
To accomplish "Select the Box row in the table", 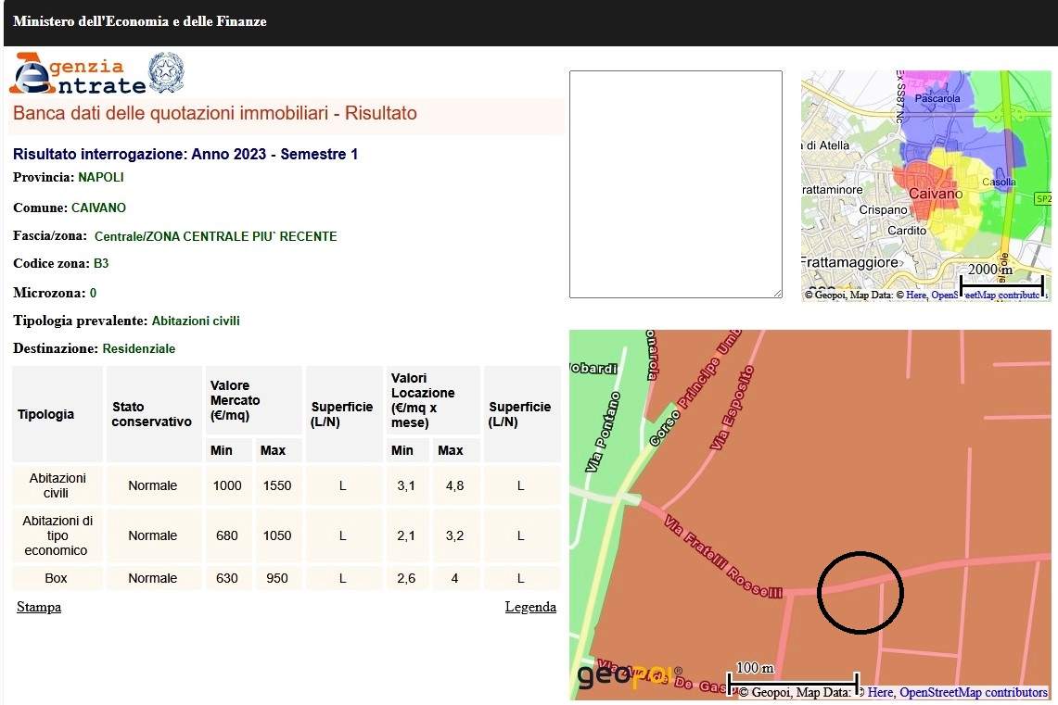I will [57, 578].
